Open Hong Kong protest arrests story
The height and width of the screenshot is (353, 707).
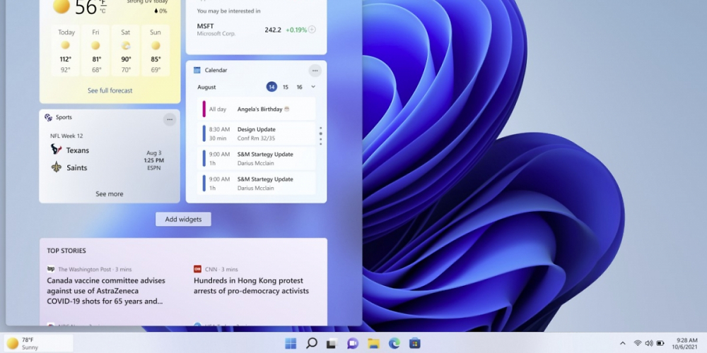pos(252,286)
